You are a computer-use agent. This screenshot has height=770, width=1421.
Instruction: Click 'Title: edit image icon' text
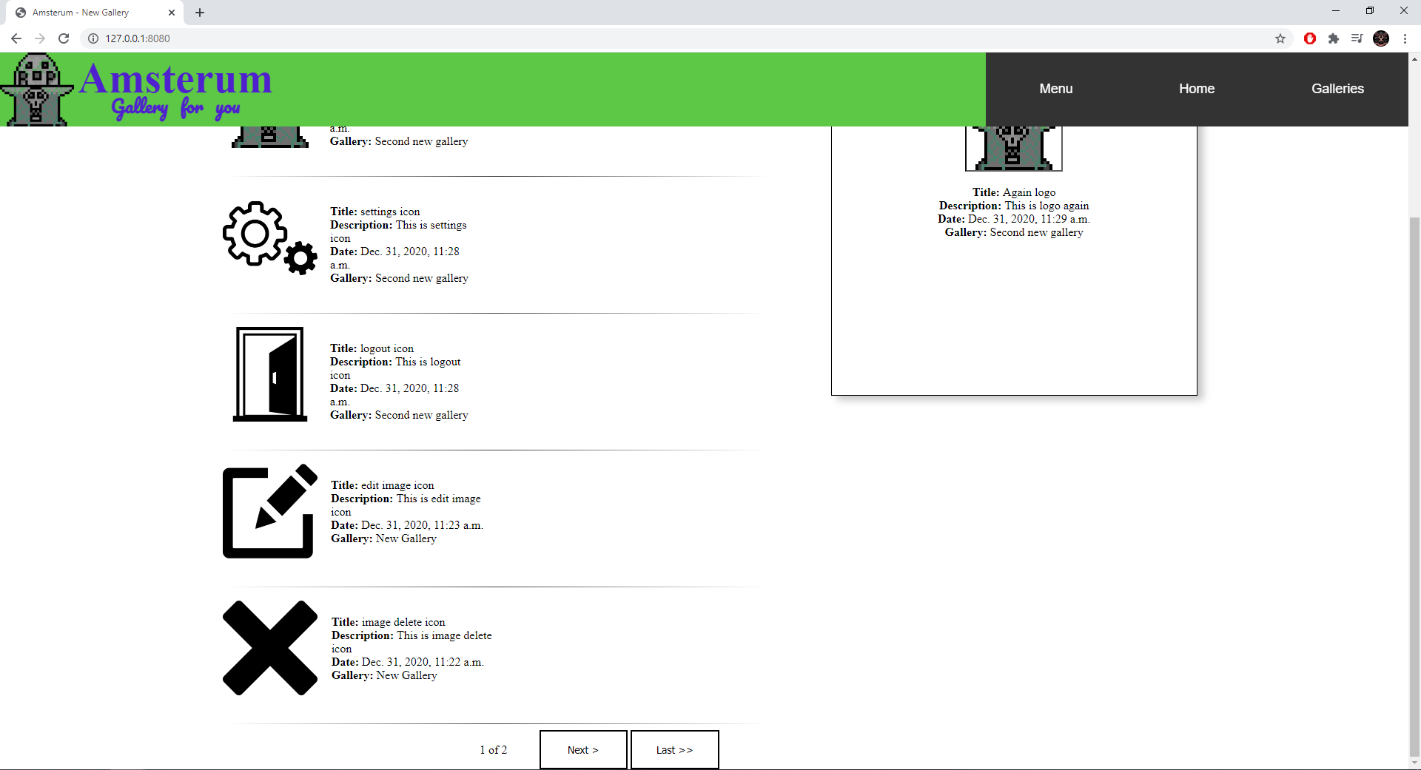click(x=383, y=485)
